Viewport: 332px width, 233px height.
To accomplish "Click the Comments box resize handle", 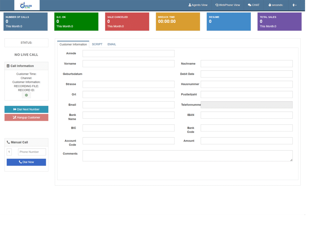I will pos(291,160).
